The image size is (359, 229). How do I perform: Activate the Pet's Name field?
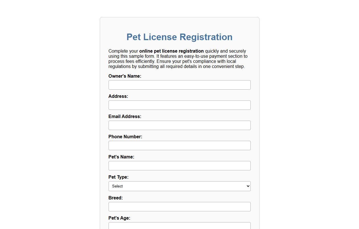tap(179, 166)
